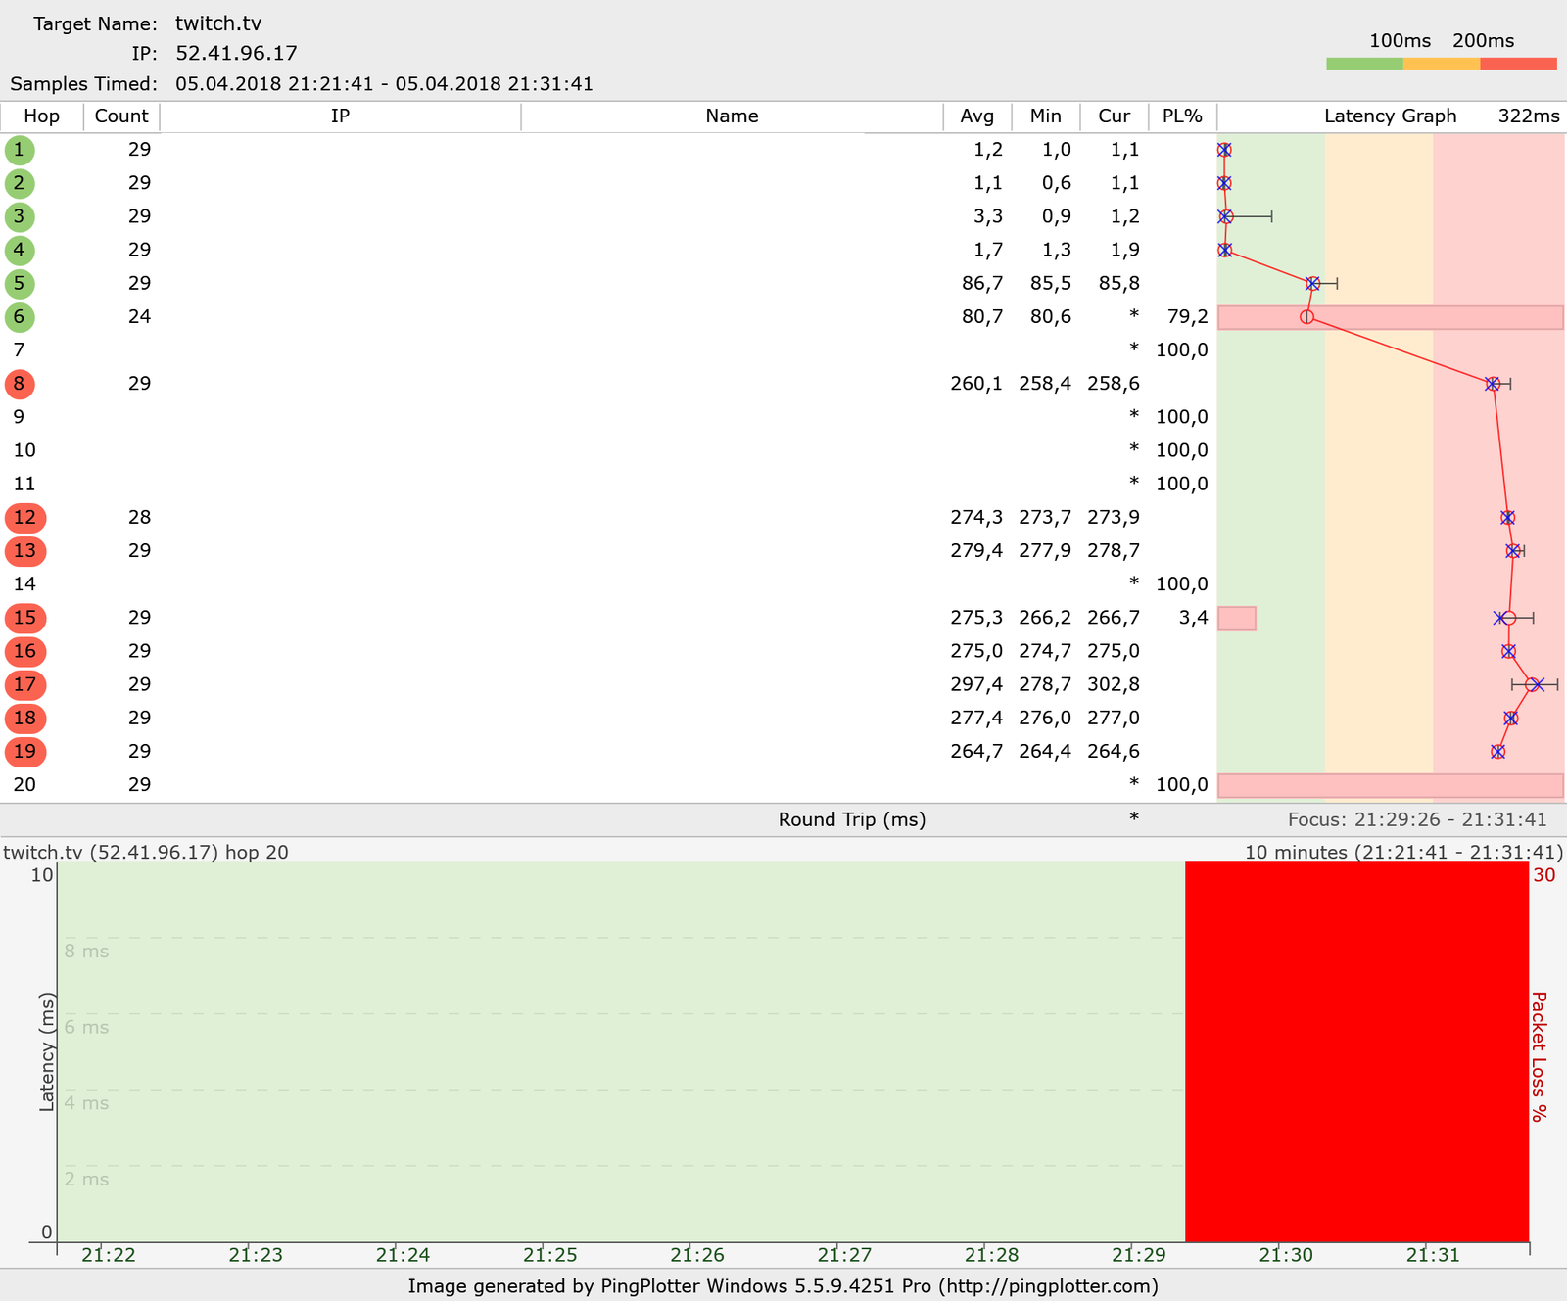Click hop 20 row number
This screenshot has width=1567, height=1301.
pos(24,785)
